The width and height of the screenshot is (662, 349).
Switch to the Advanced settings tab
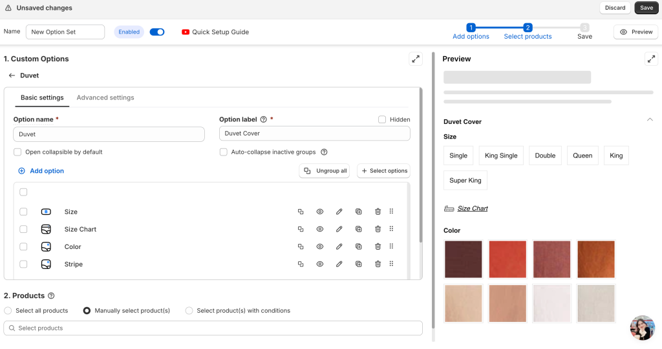pos(105,97)
